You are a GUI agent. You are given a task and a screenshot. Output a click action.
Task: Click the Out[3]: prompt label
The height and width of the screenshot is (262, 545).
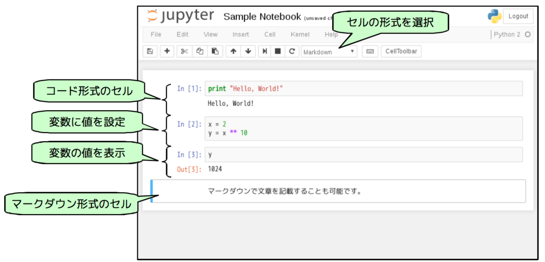point(189,169)
